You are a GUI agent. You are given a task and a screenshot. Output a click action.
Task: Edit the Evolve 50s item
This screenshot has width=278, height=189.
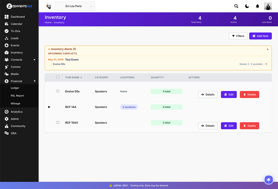point(229,95)
